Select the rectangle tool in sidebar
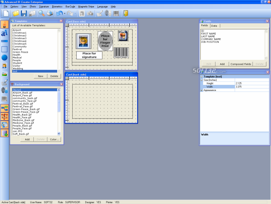The image size is (271, 204). (x=4, y=49)
